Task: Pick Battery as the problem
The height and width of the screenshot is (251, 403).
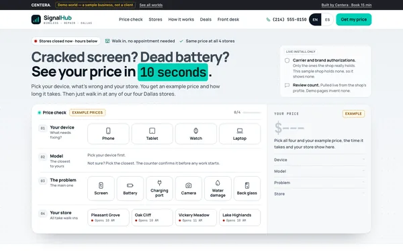Action: tap(130, 189)
